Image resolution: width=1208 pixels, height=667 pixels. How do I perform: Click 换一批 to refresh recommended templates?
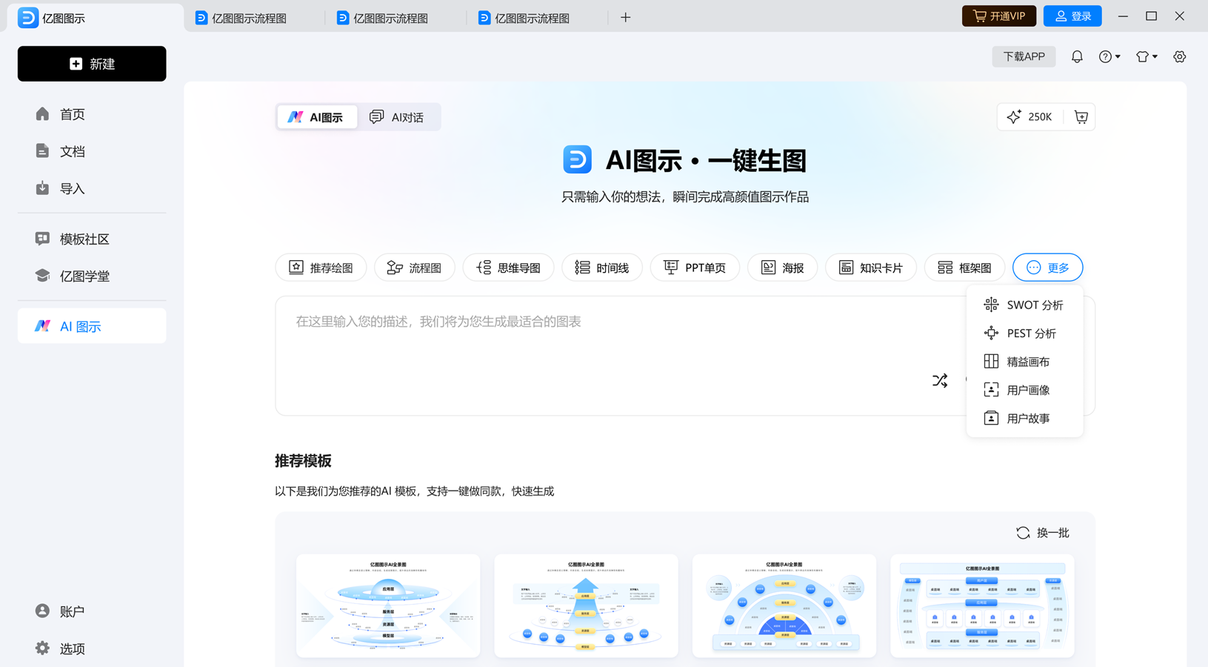click(1042, 532)
